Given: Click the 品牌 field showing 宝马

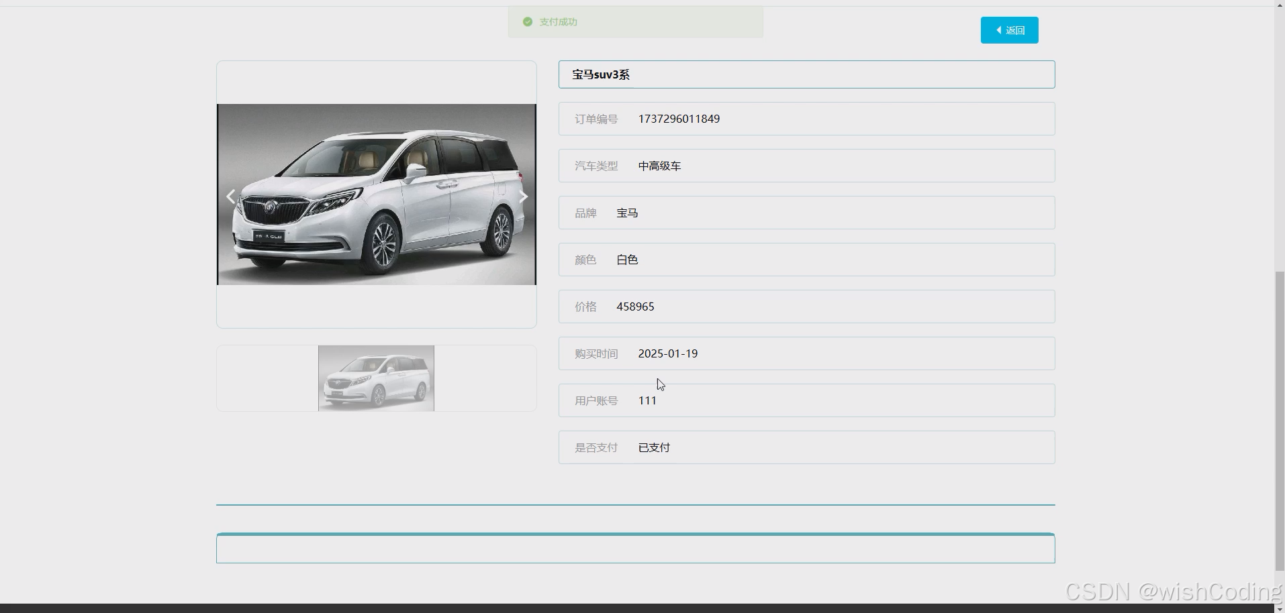Looking at the screenshot, I should tap(806, 213).
